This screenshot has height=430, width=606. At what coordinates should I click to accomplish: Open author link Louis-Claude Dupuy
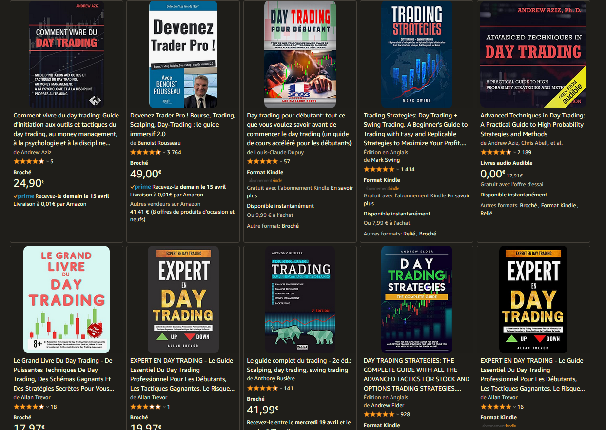[x=279, y=152]
